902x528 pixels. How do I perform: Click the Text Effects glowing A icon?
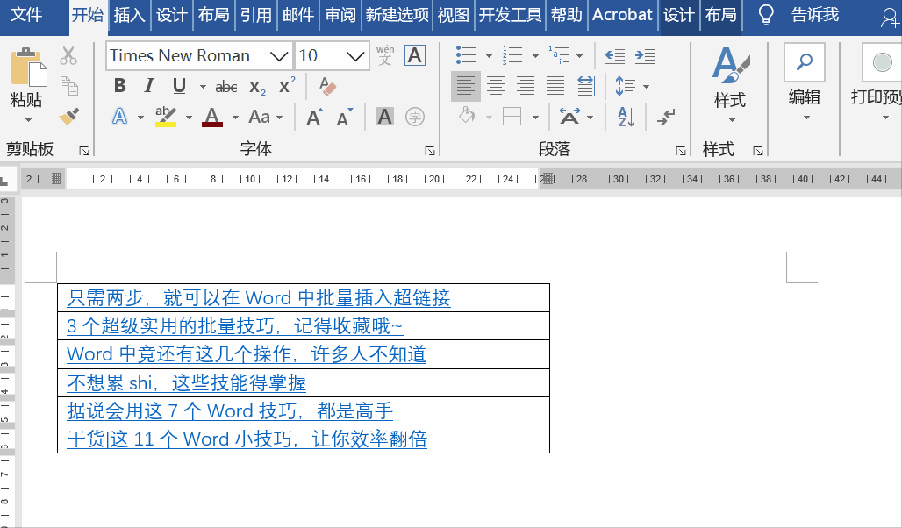[119, 116]
